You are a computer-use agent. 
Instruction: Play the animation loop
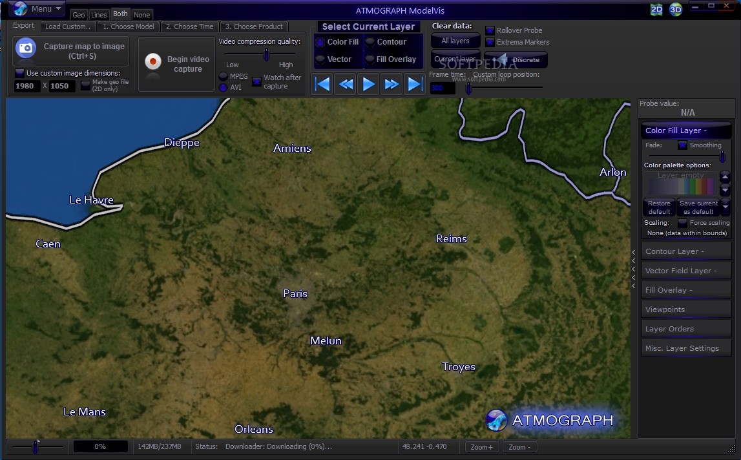(x=369, y=85)
